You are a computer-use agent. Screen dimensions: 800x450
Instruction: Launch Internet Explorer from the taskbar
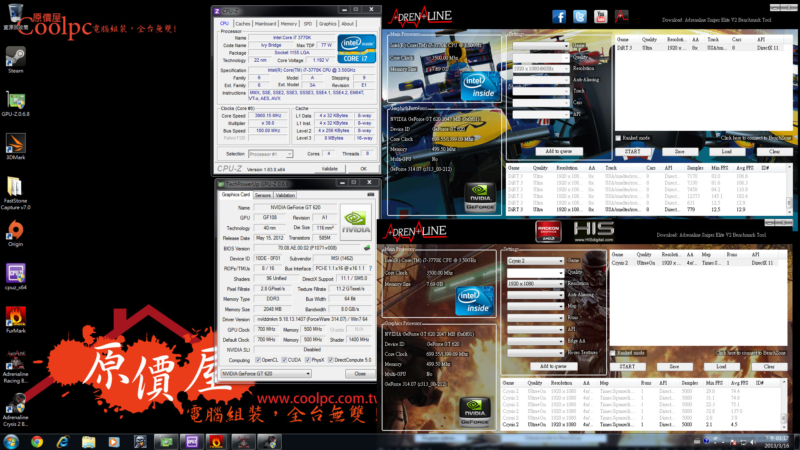(62, 442)
